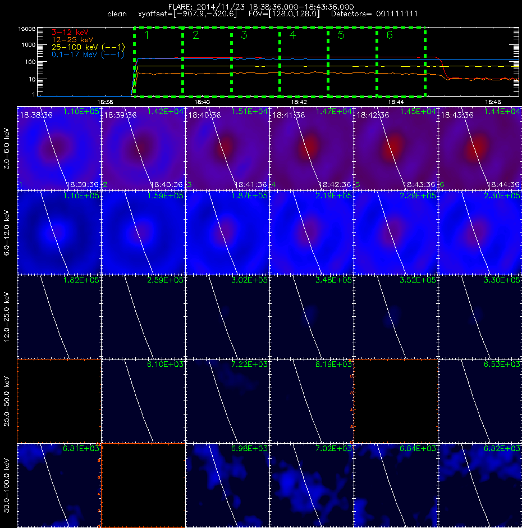The image size is (522, 528).
Task: Click the peak value '3.02E+05'
Action: click(x=249, y=280)
